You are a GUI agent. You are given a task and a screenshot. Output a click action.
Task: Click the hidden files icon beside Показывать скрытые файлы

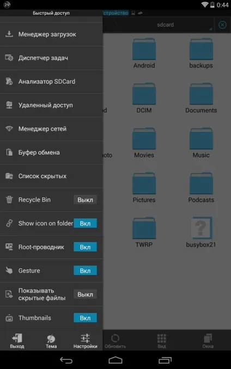point(9,294)
